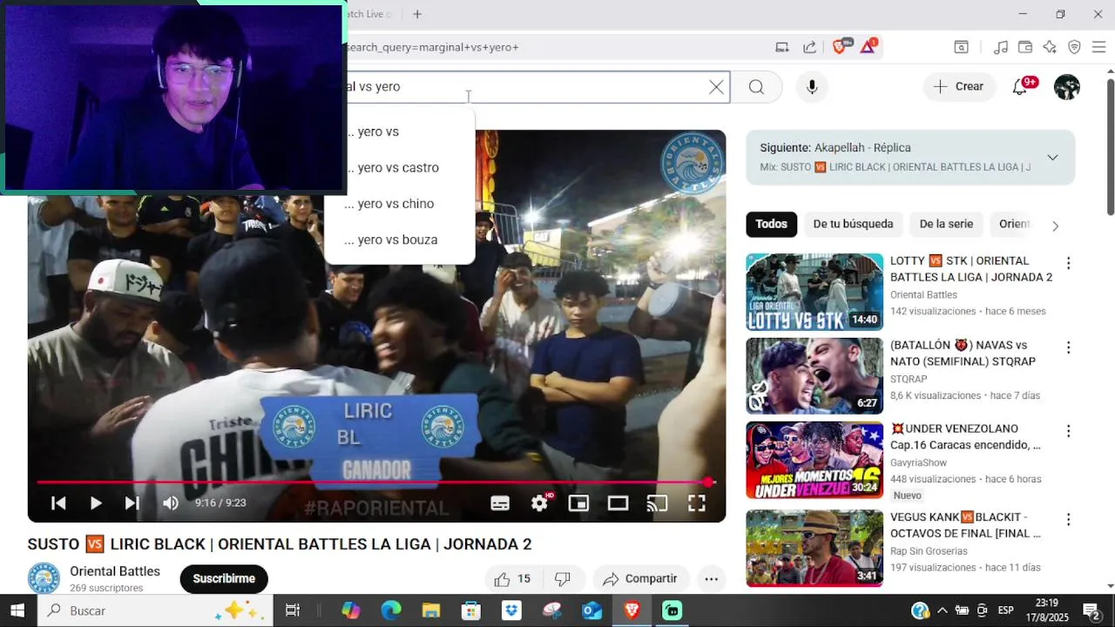The height and width of the screenshot is (627, 1115).
Task: Toggle fullscreen video
Action: (x=697, y=502)
